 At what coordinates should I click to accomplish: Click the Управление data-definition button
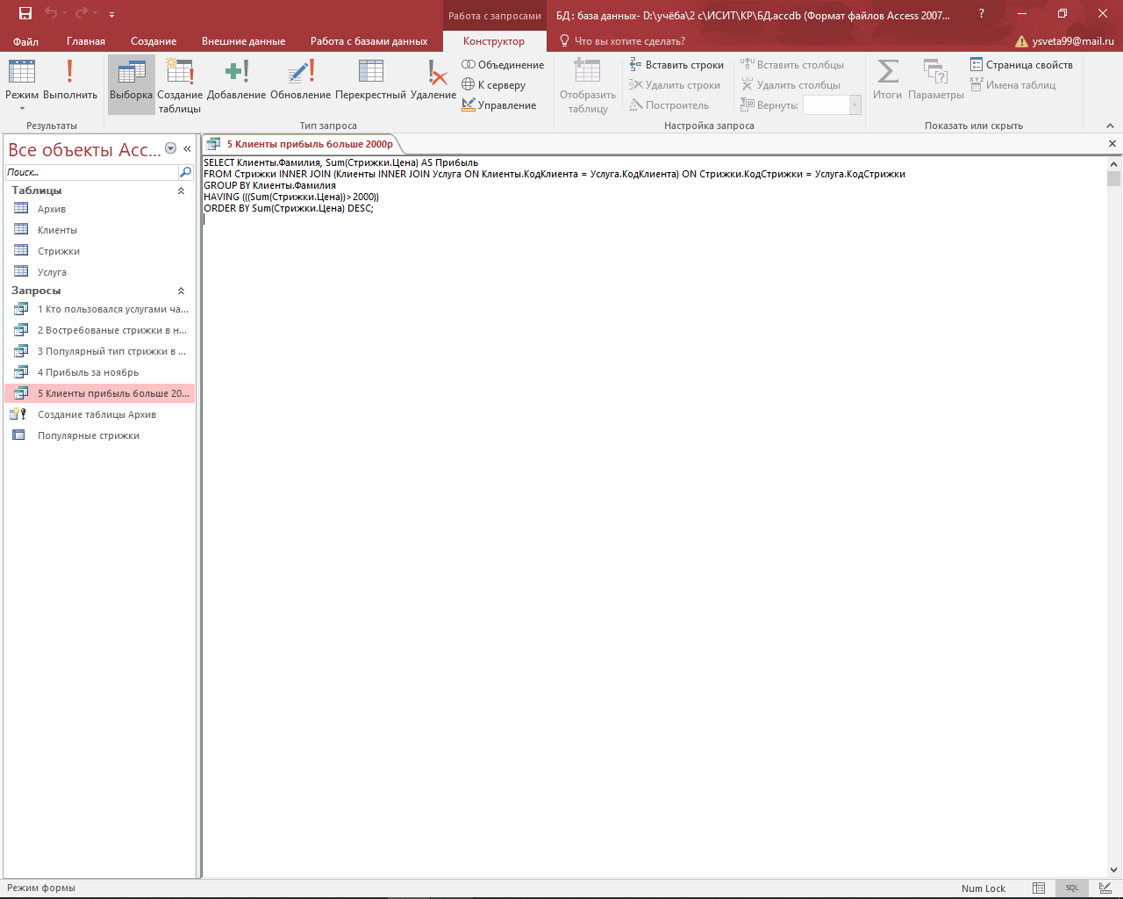point(499,105)
